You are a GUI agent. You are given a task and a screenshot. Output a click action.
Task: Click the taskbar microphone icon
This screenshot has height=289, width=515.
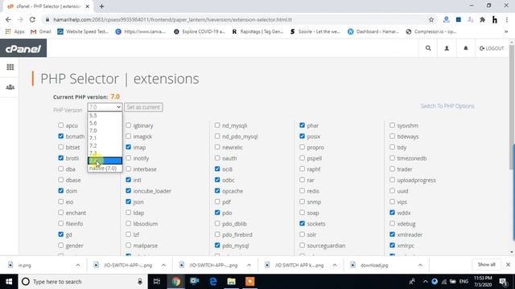pyautogui.click(x=140, y=282)
